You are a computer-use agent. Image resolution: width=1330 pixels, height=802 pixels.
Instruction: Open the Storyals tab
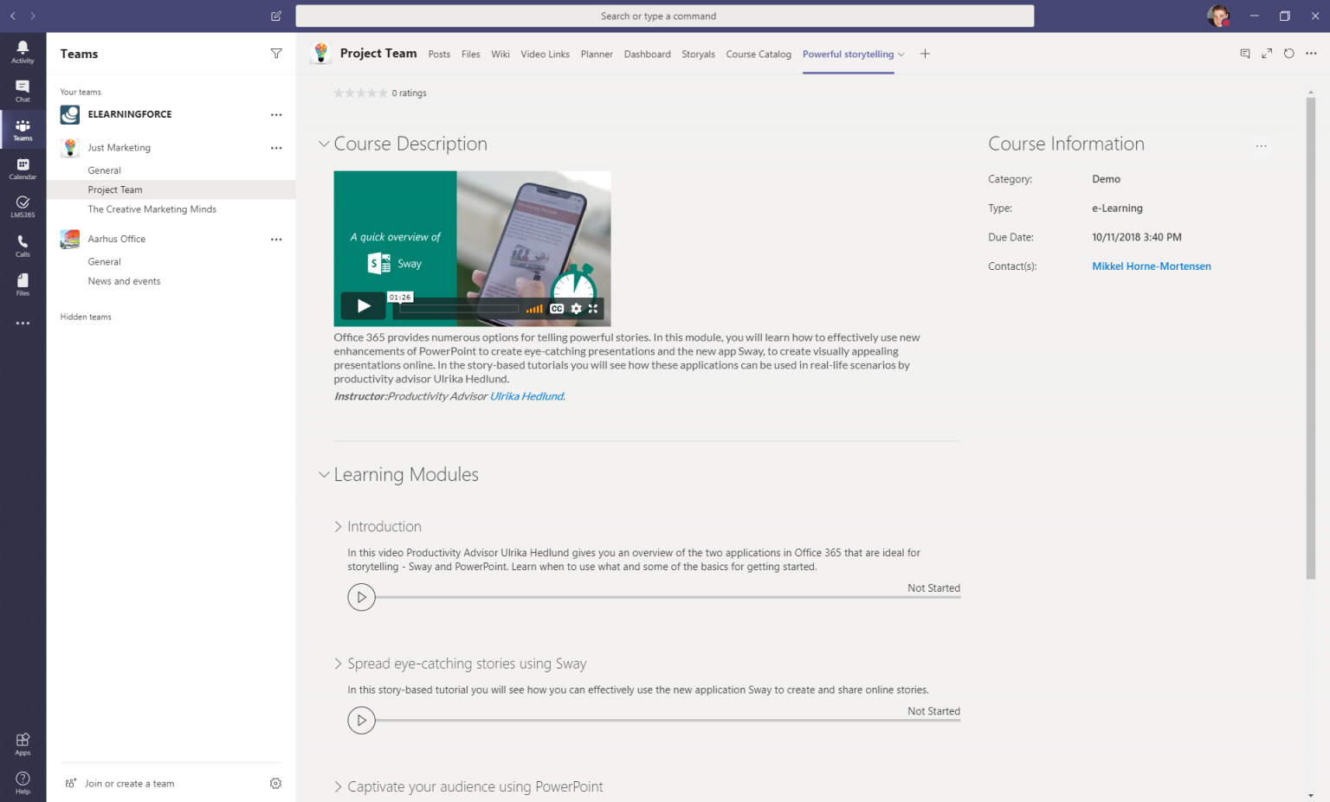[x=698, y=54]
